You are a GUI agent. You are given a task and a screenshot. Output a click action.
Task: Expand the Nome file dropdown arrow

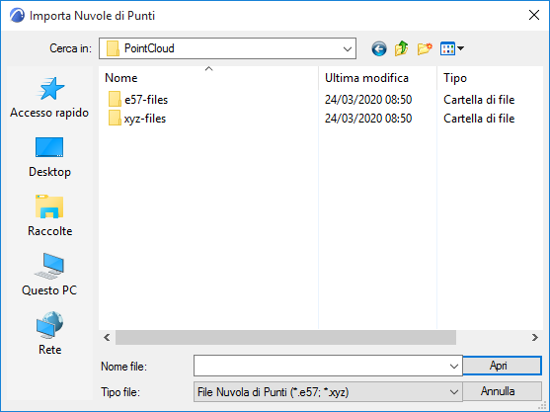click(454, 366)
